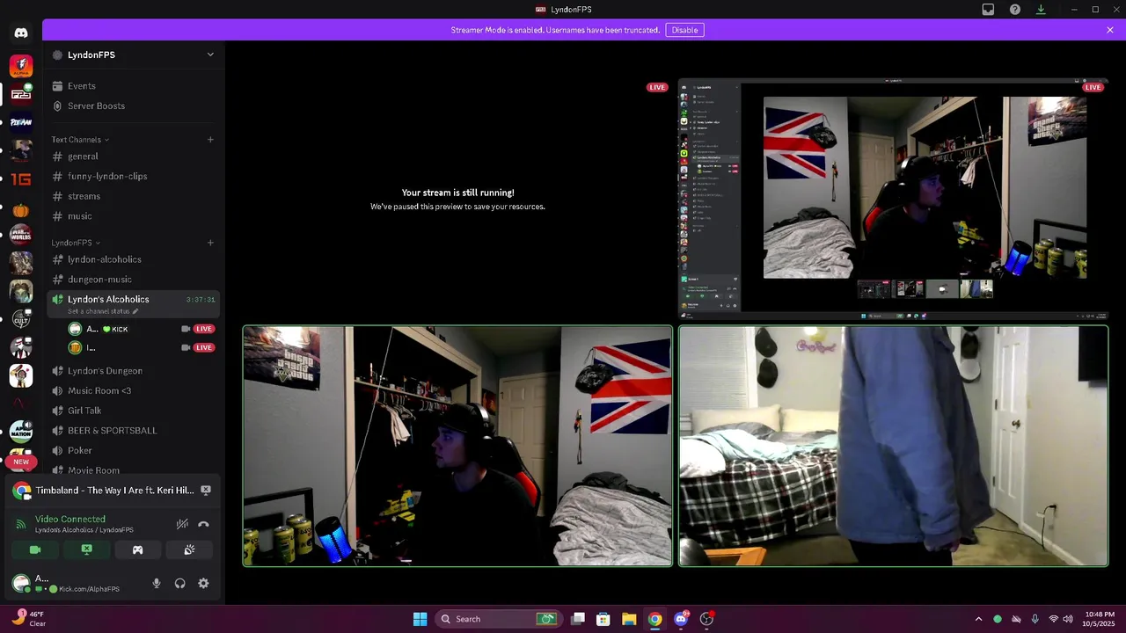Open the taskbar volume control
The image size is (1126, 633).
(x=1068, y=619)
